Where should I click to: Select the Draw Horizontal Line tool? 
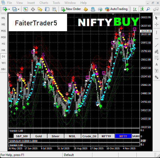(x=156, y=39)
